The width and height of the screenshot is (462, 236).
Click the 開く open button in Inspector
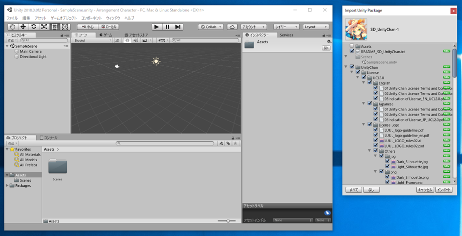(326, 48)
